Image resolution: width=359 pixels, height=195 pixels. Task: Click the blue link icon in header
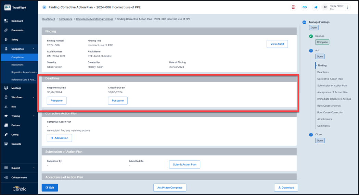pyautogui.click(x=304, y=7)
